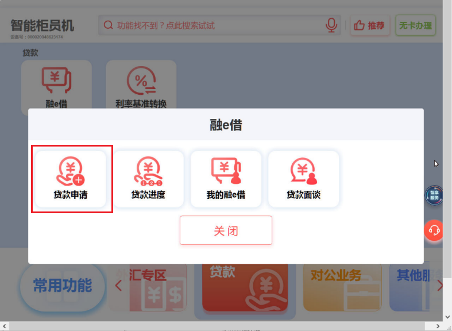Open the 贷款申请 loan application option

pos(71,179)
